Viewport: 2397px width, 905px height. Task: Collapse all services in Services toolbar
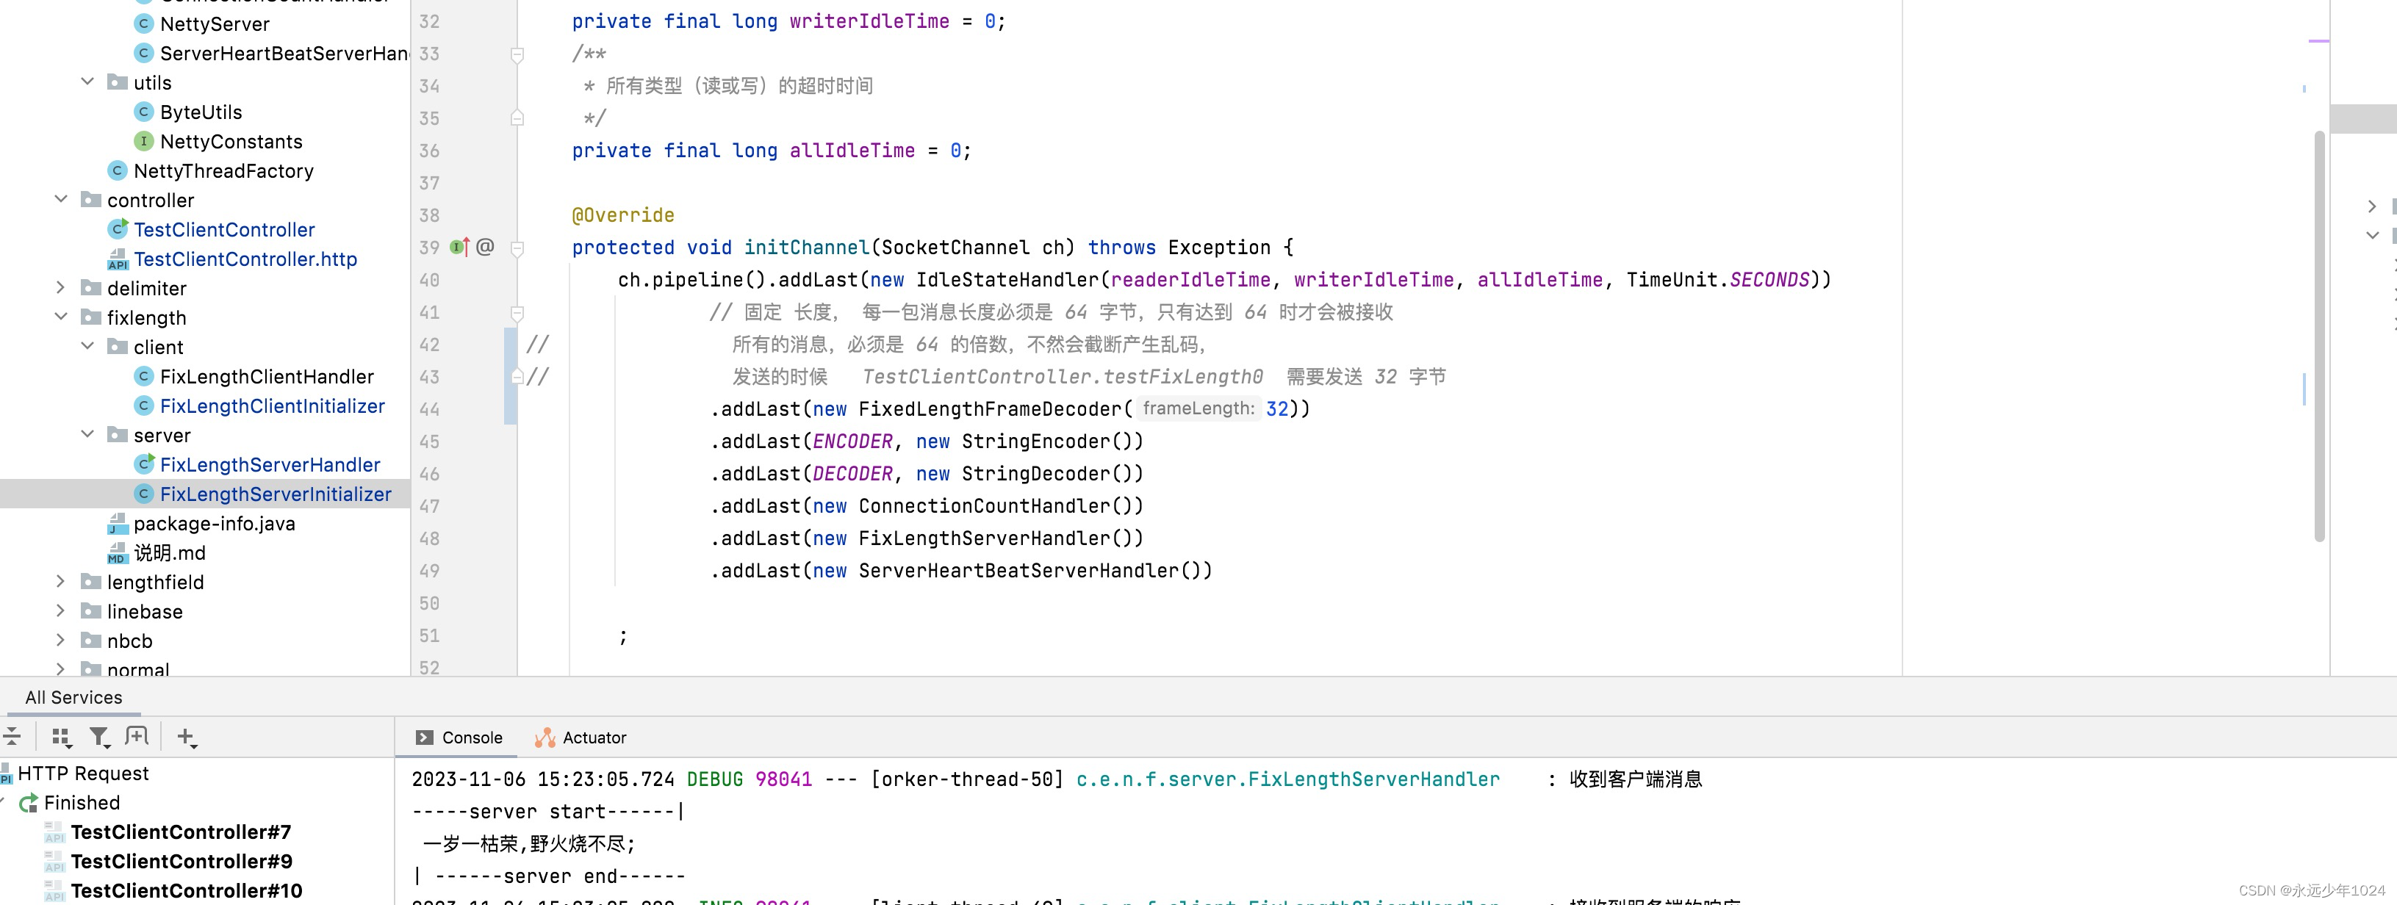11,737
